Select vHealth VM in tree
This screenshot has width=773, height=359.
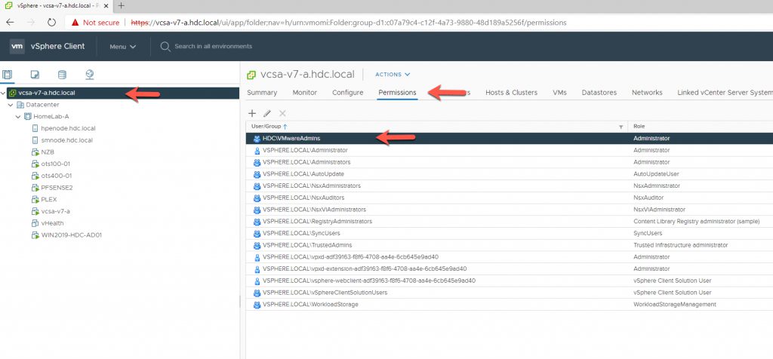[52, 223]
